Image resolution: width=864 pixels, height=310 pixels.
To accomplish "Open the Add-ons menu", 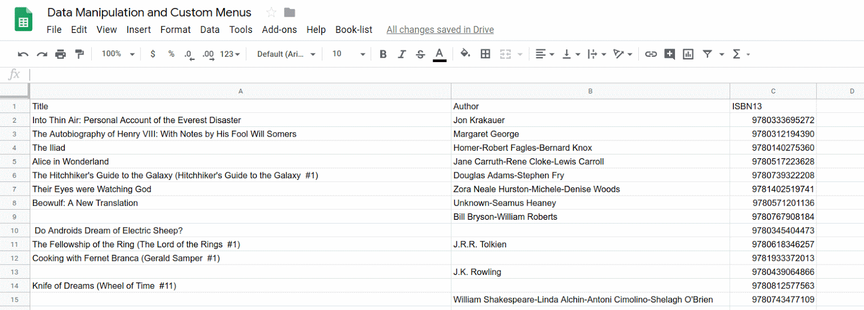I will click(x=279, y=30).
